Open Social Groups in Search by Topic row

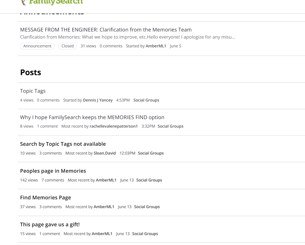pyautogui.click(x=151, y=153)
